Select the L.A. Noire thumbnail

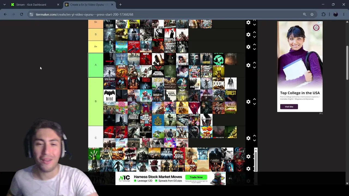[179, 166]
